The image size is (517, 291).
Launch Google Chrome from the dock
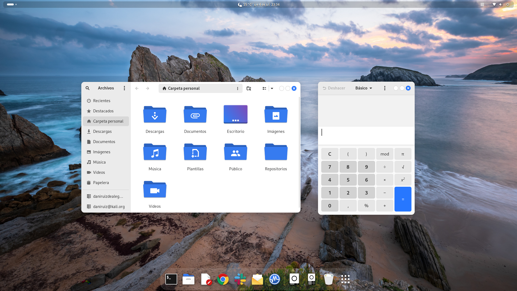[x=223, y=279]
